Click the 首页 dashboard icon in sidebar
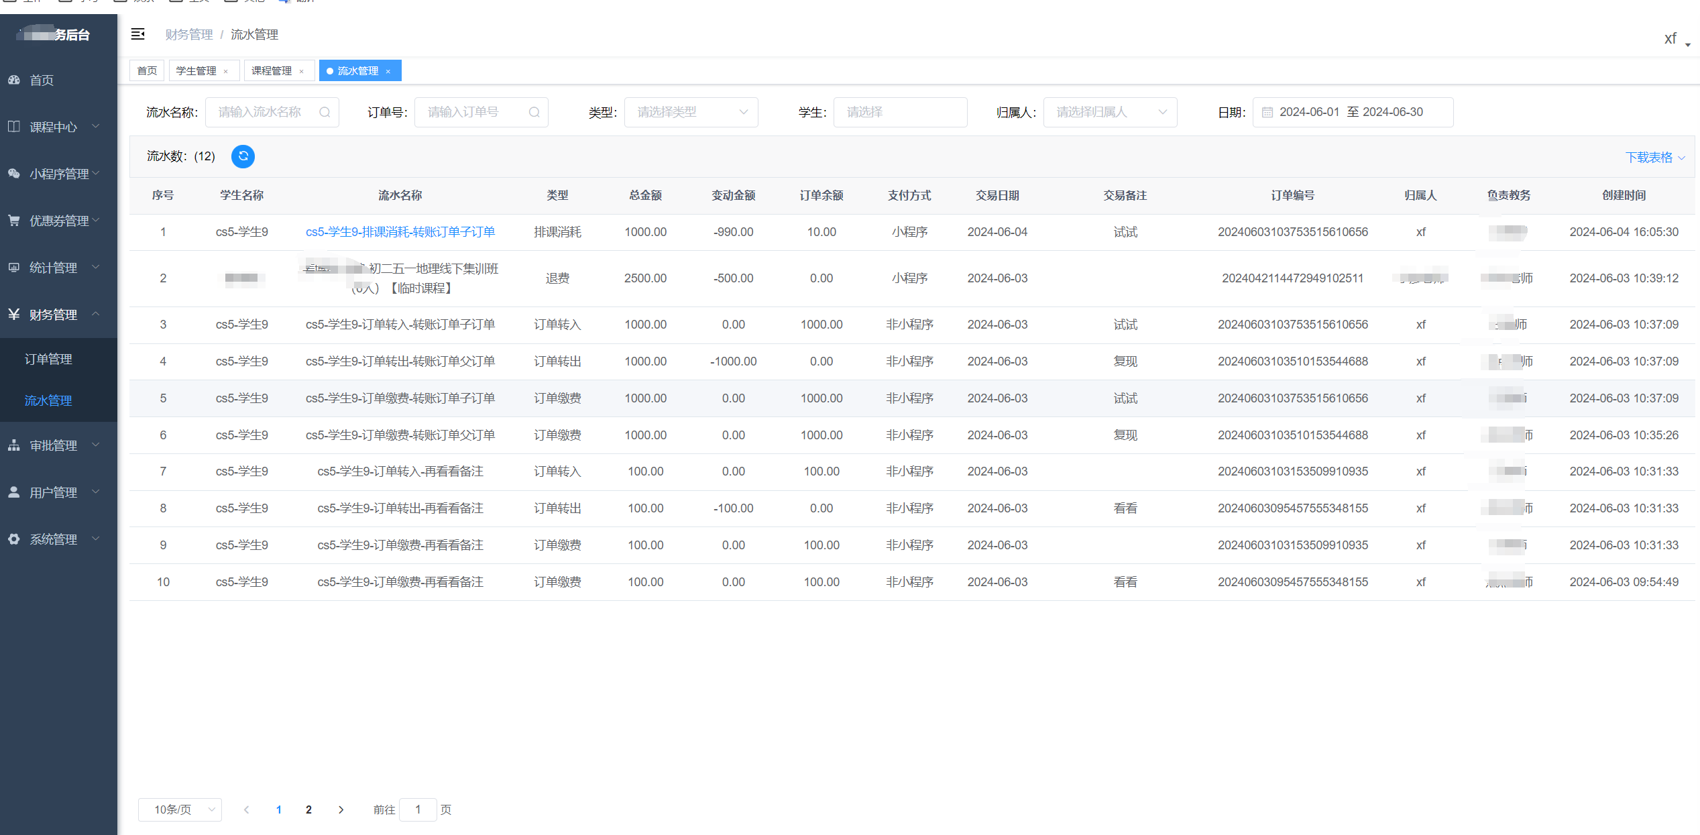The width and height of the screenshot is (1700, 835). click(x=14, y=80)
